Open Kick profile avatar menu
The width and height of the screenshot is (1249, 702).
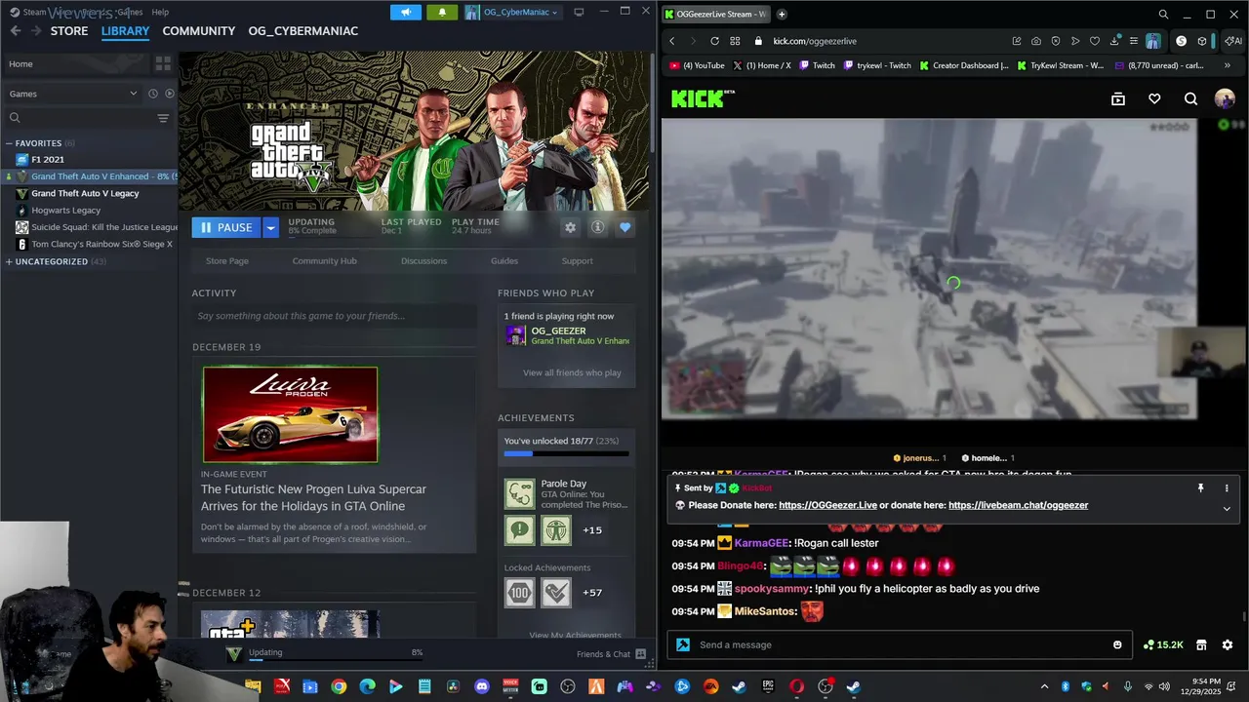(x=1225, y=98)
